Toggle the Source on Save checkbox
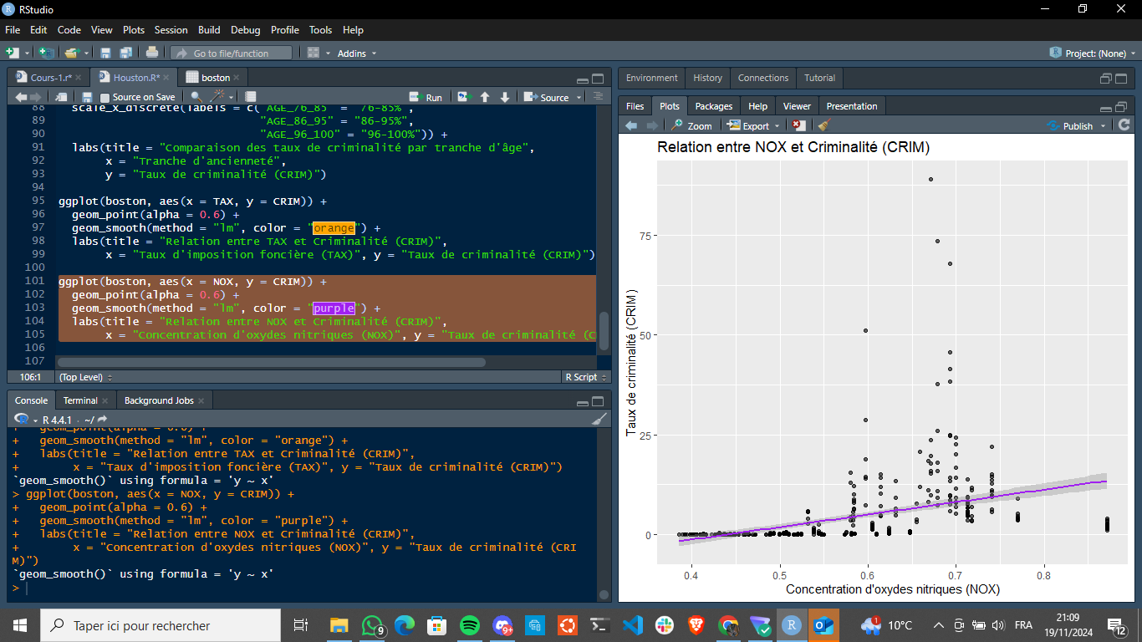The width and height of the screenshot is (1142, 642). click(x=105, y=98)
